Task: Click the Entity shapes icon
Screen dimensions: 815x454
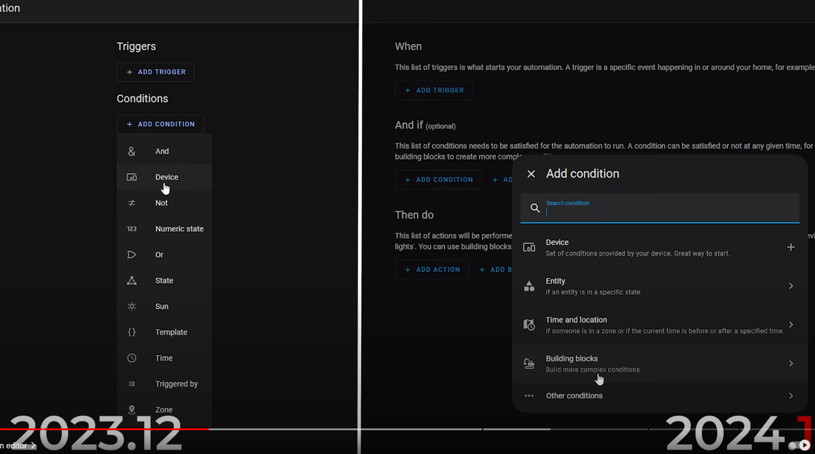Action: click(529, 286)
